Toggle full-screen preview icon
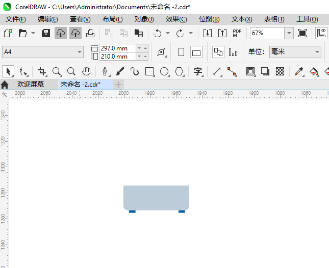Viewport: 329px width, 268px height. pos(302,33)
